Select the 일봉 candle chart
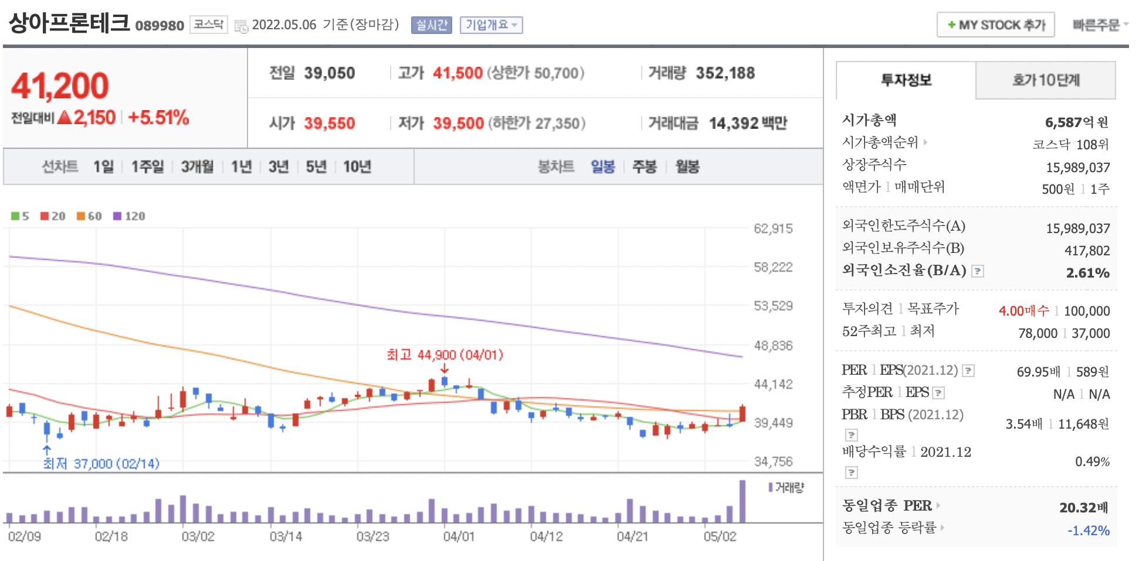1139x561 pixels. click(602, 167)
